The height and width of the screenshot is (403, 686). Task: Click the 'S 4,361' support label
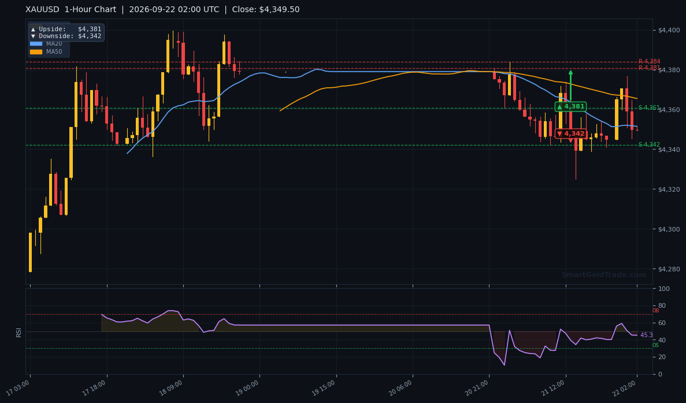pos(649,107)
